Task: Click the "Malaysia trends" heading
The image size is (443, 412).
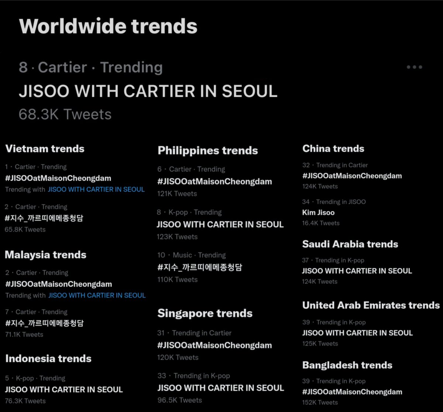Action: coord(45,255)
